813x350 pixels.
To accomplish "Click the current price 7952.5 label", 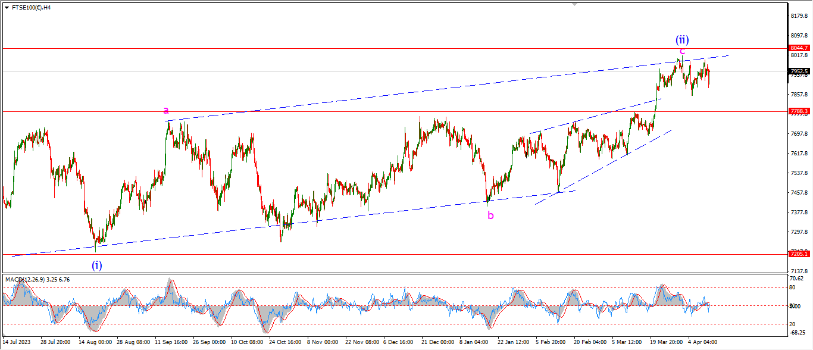I will (x=799, y=71).
